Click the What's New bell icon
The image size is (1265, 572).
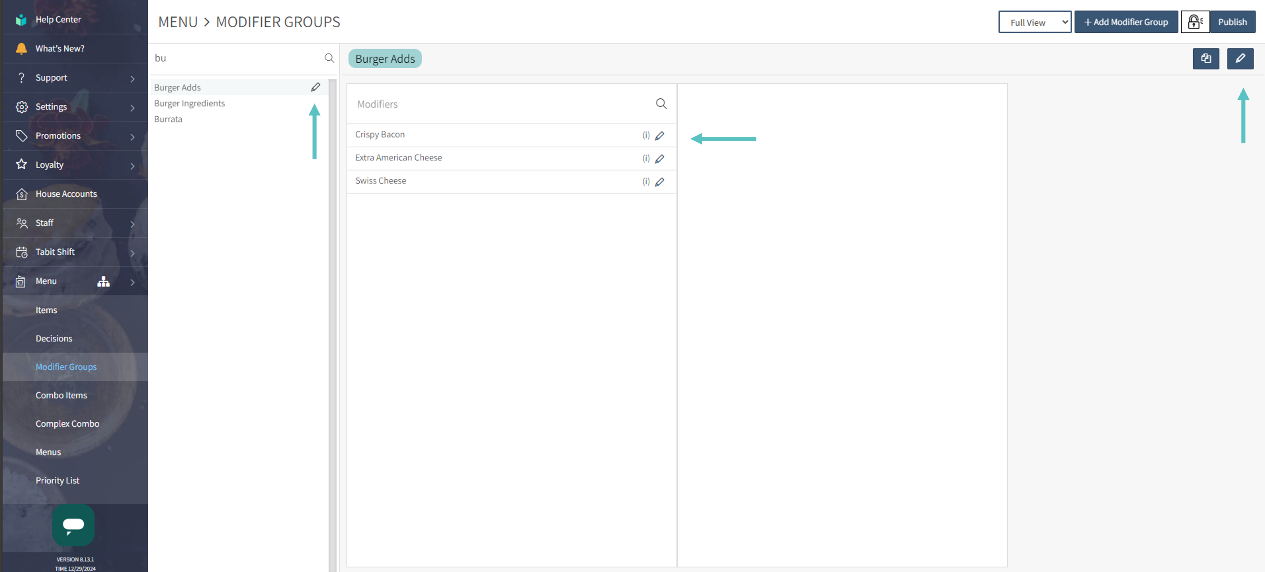(21, 49)
